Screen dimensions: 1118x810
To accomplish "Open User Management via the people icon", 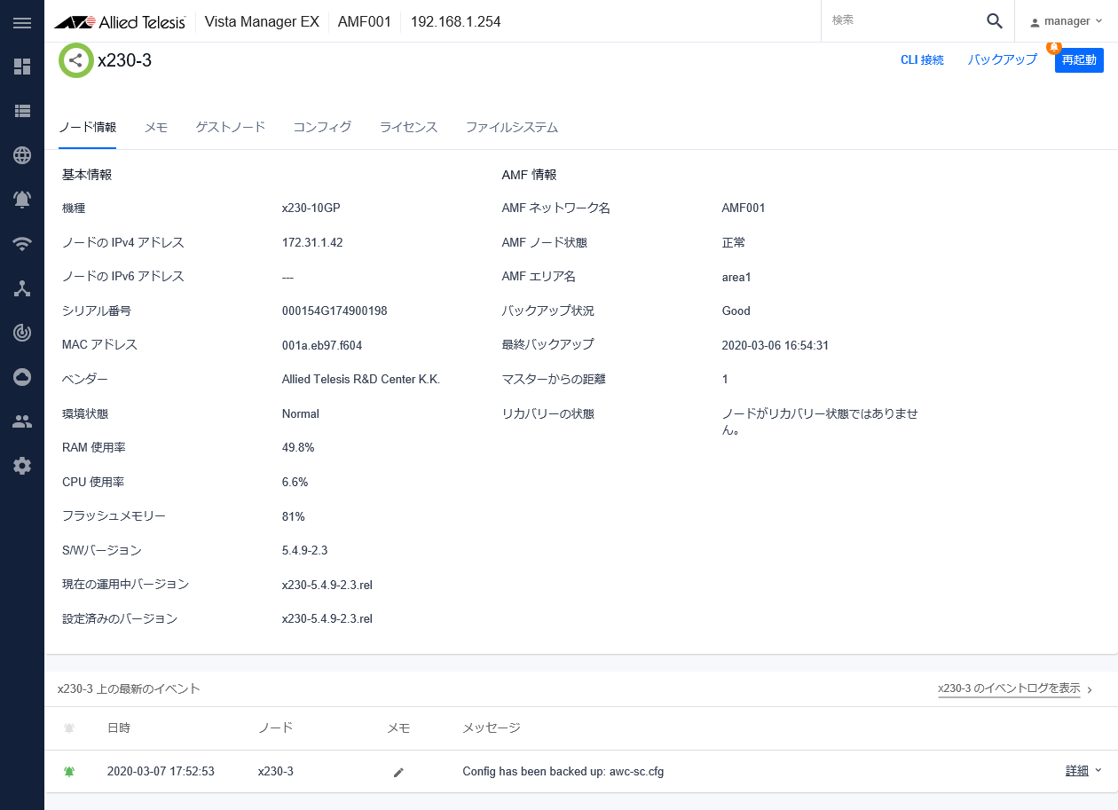I will [22, 421].
